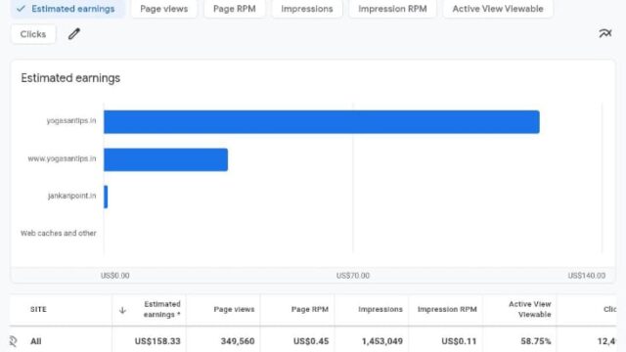Viewport: 626px width, 352px height.
Task: Sort by Impressions column header
Action: coord(380,309)
